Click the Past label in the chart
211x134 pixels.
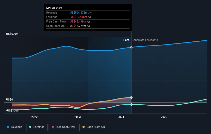pyautogui.click(x=126, y=40)
